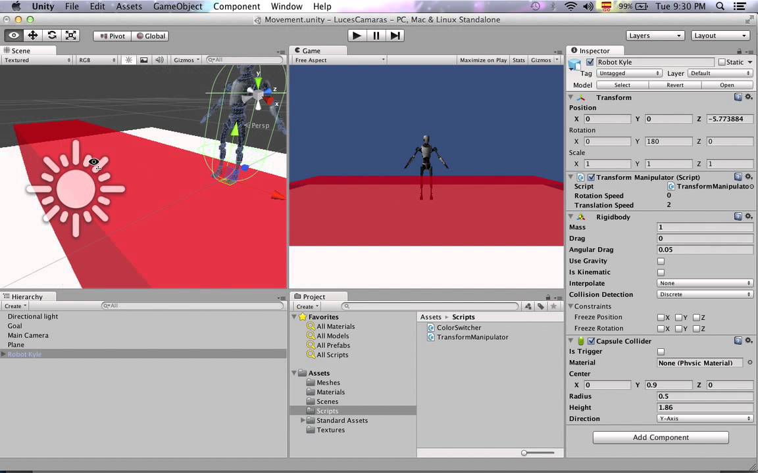Enable the Static checkbox
758x473 pixels.
click(x=722, y=62)
